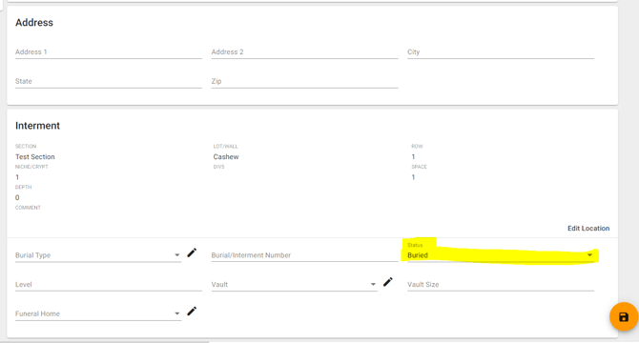Click the orange save floppy-disk button
639x343 pixels.
tap(624, 316)
